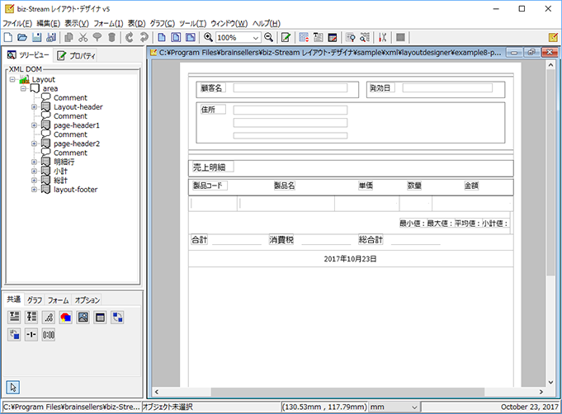Select the time 0:00 tool in palette
The height and width of the screenshot is (414, 562).
pos(49,335)
